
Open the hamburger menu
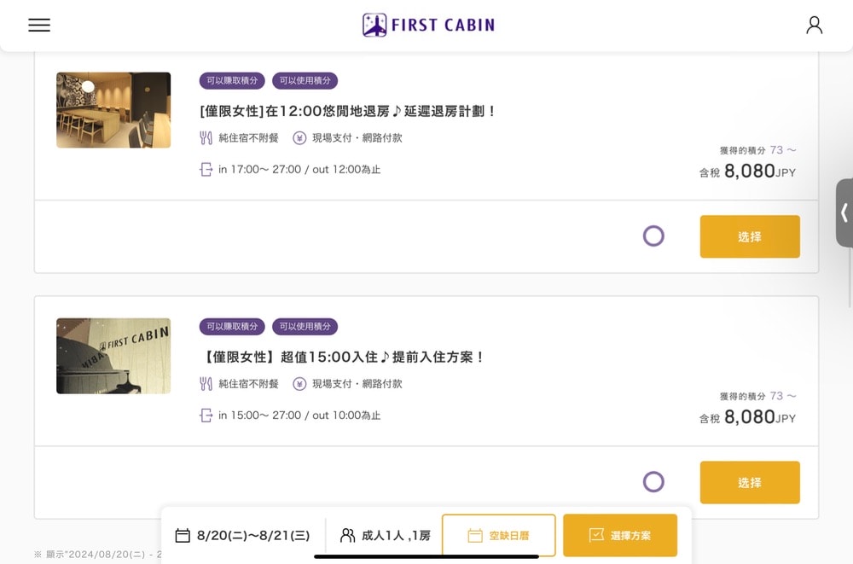pyautogui.click(x=39, y=25)
